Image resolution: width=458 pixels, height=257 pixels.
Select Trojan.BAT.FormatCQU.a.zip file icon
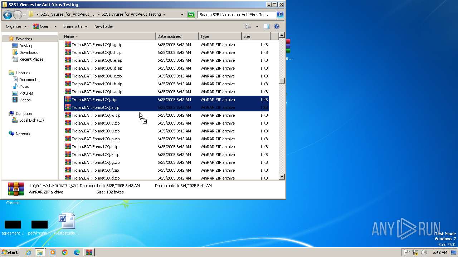pos(68,92)
